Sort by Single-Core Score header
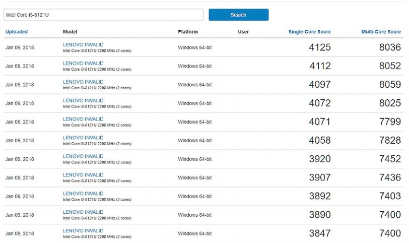This screenshot has height=243, width=409. point(310,32)
